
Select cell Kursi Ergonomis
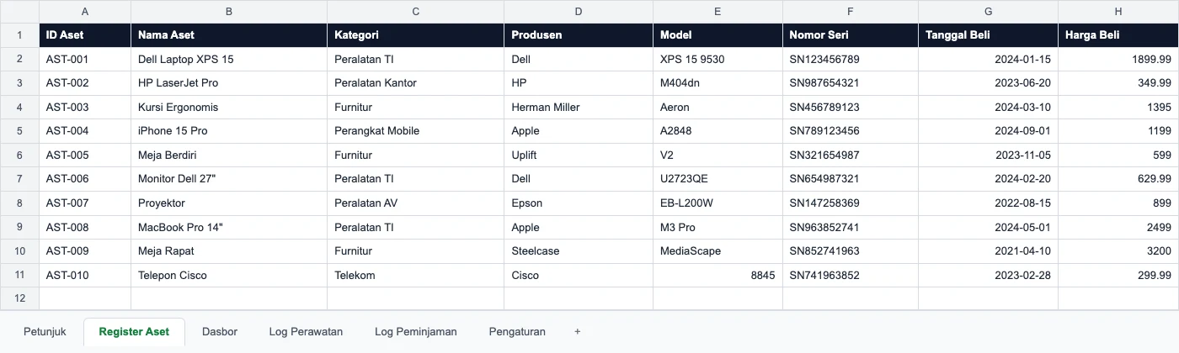(x=229, y=108)
